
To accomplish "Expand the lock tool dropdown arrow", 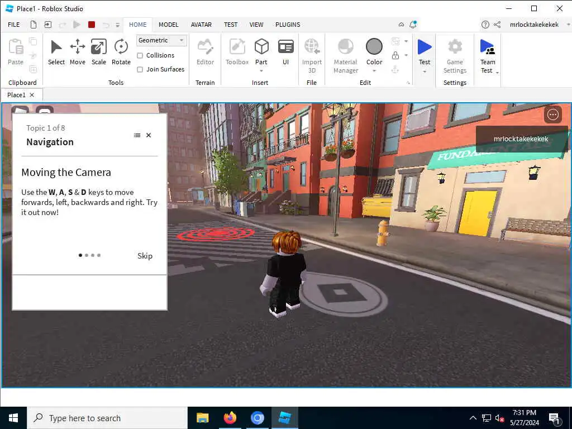I will (x=406, y=55).
